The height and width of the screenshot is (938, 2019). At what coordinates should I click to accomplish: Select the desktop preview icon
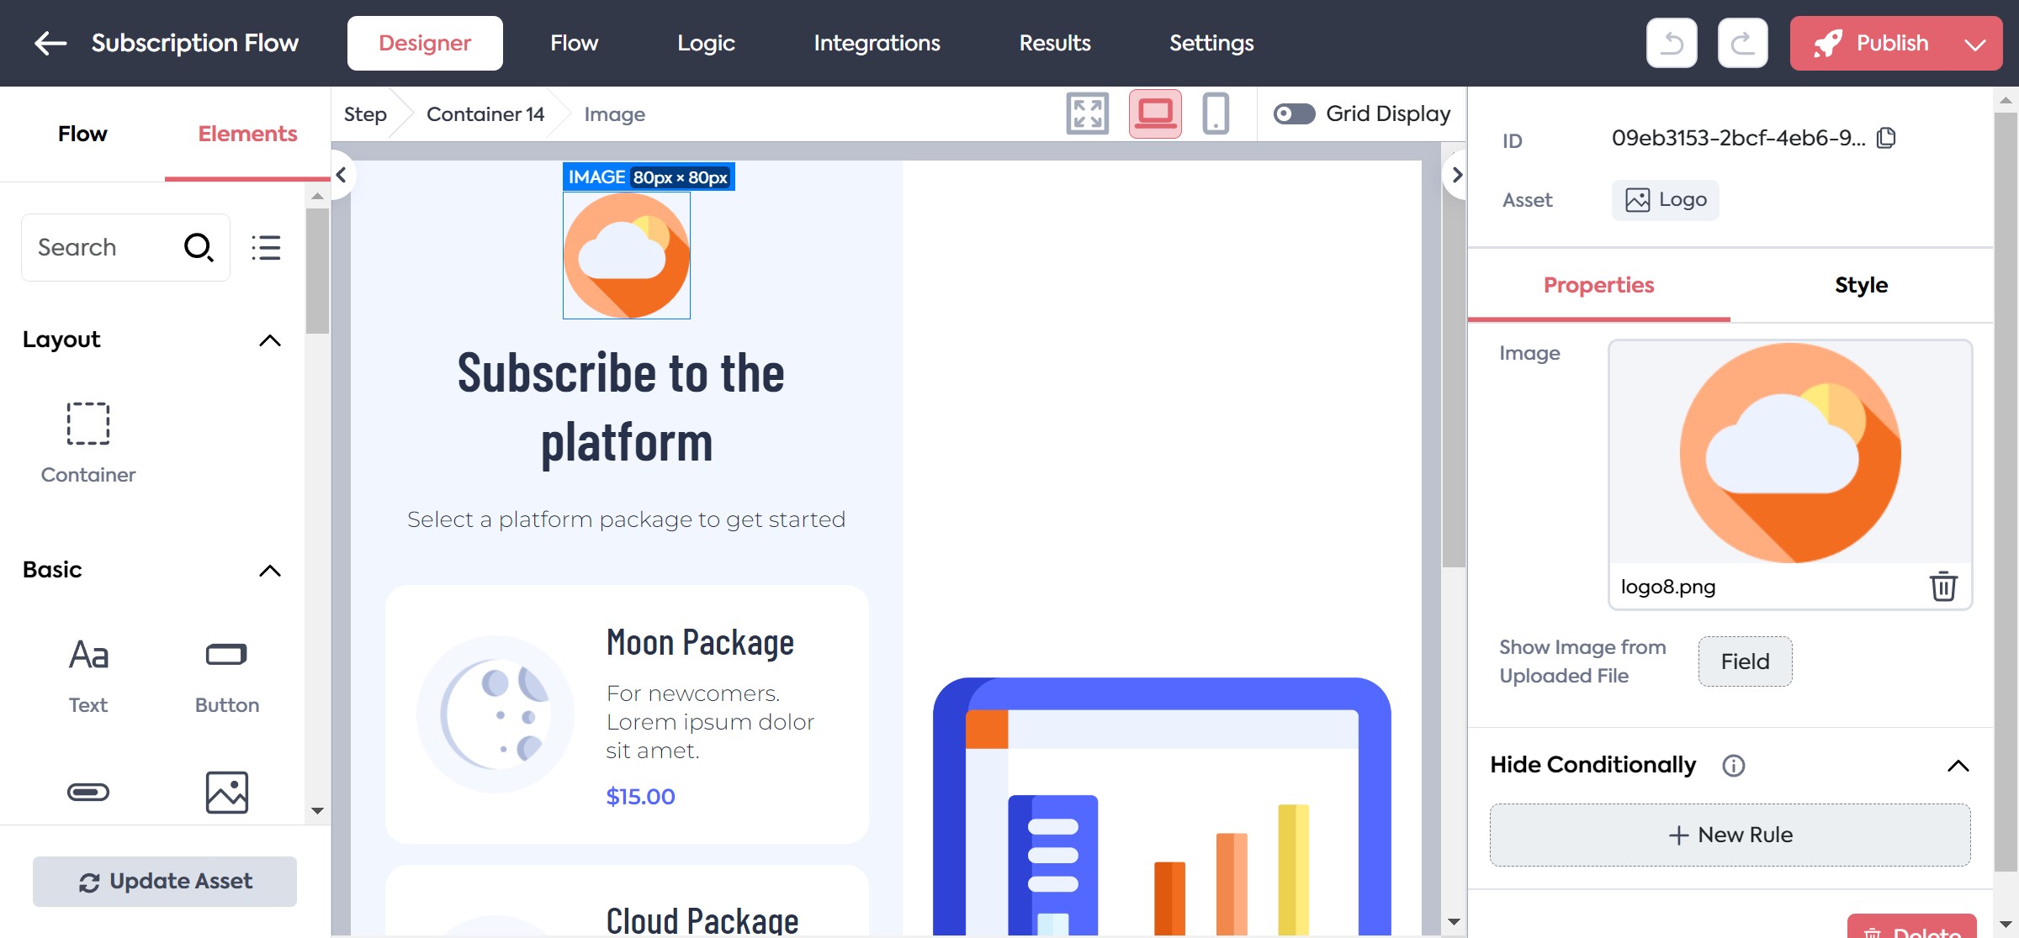coord(1154,113)
